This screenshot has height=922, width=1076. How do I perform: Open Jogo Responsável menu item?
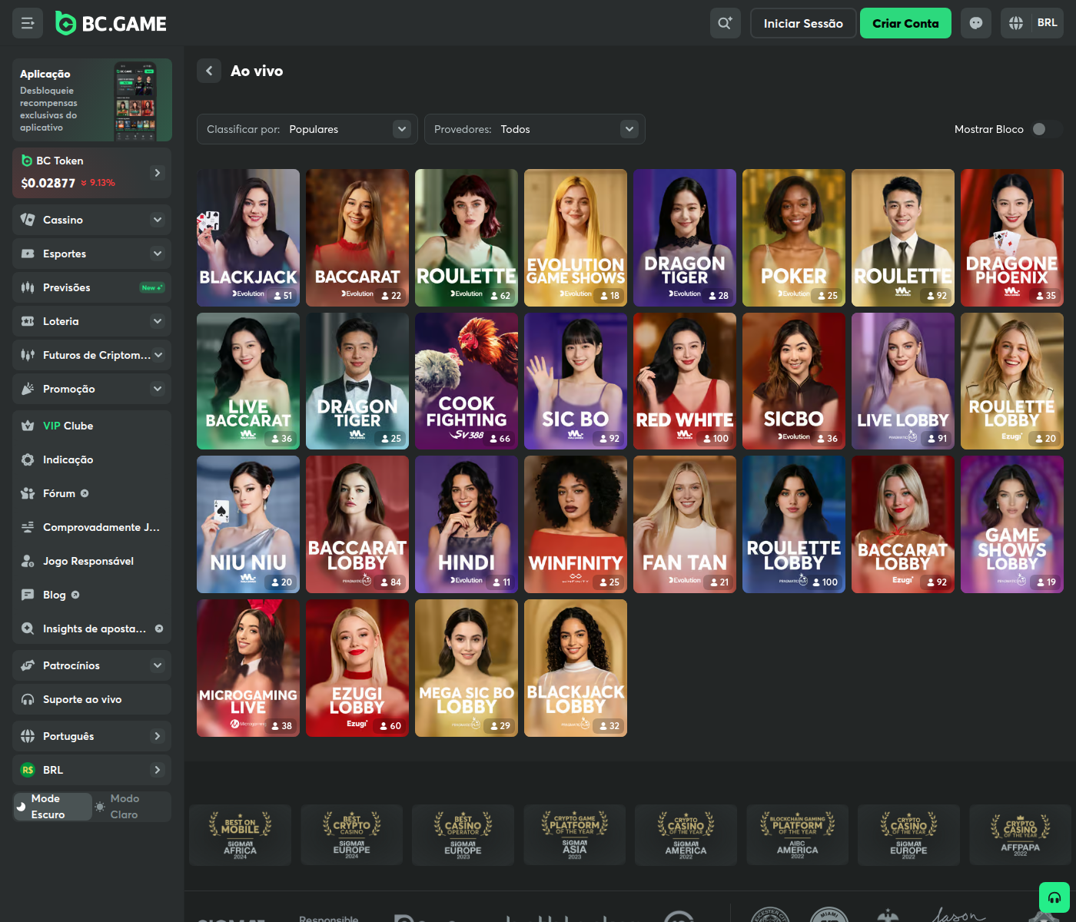click(92, 561)
